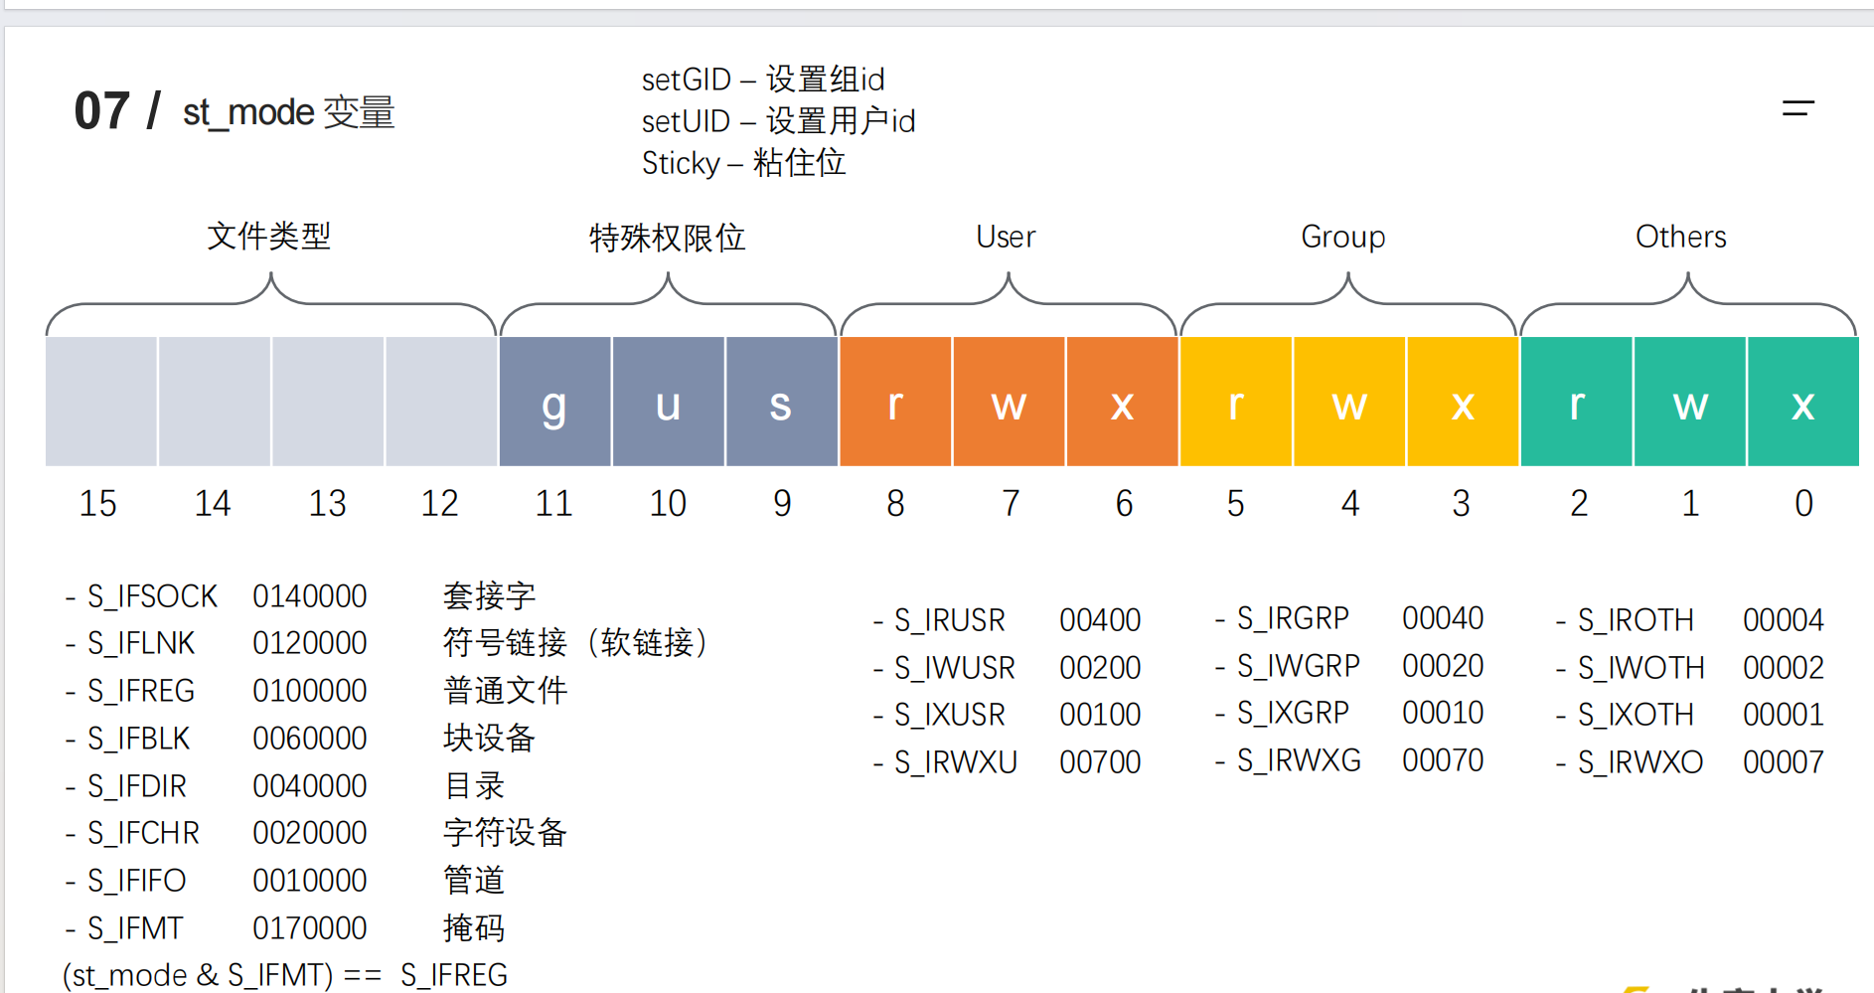Screen dimensions: 1874x993
Task: Click the '目录' description
Action: point(474,786)
